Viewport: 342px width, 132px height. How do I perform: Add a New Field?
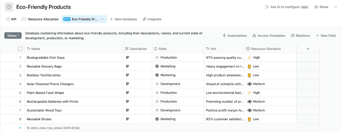click(326, 35)
